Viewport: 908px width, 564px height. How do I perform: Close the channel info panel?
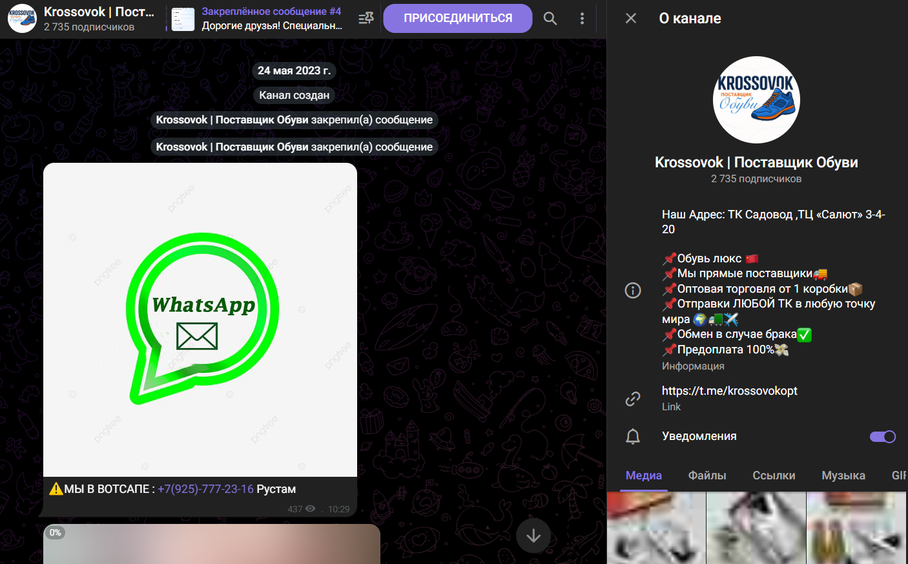pyautogui.click(x=631, y=18)
